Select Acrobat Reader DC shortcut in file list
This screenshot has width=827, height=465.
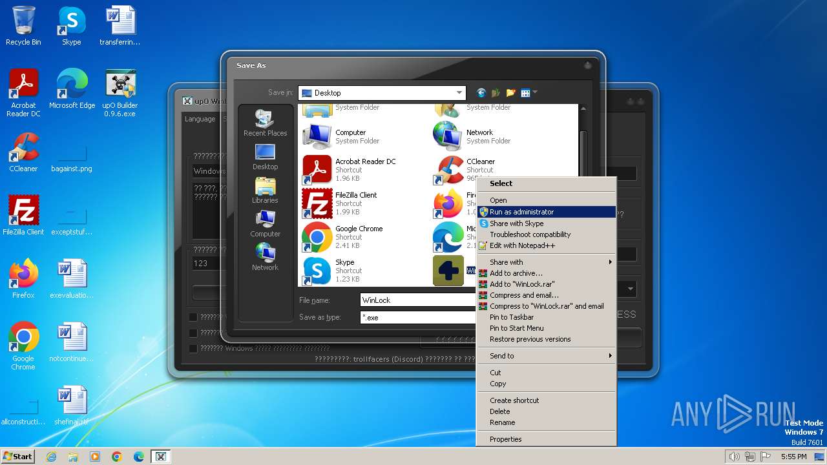click(x=350, y=169)
